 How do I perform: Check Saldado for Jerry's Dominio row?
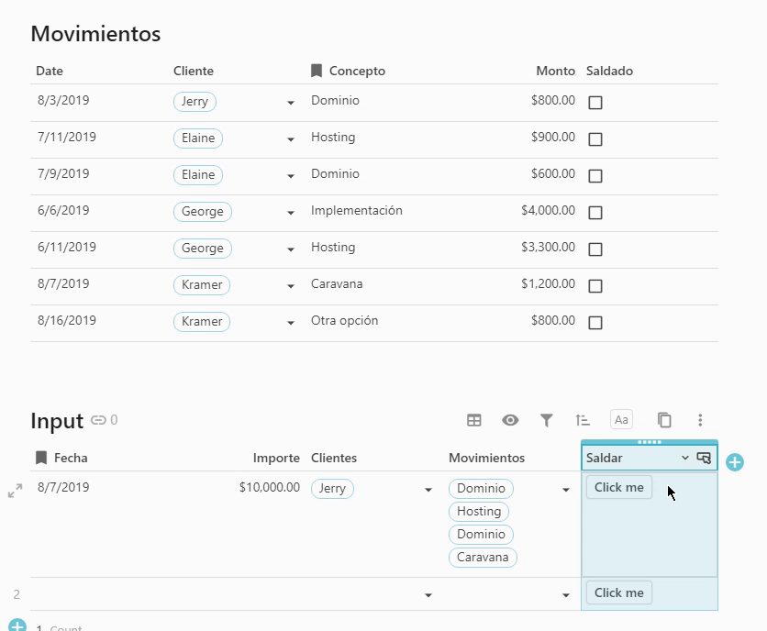[x=595, y=103]
